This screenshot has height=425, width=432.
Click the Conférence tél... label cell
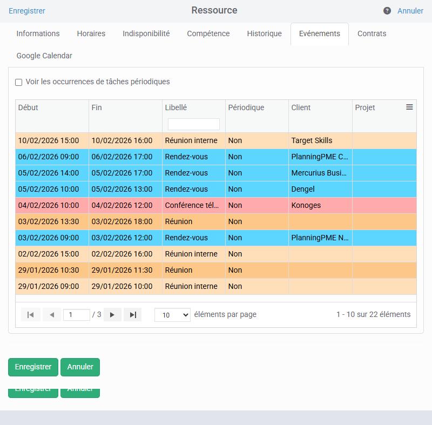194,205
